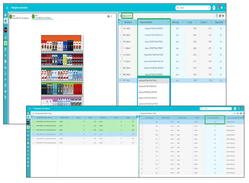Sort by Repeat Shelf column header

tap(219, 22)
